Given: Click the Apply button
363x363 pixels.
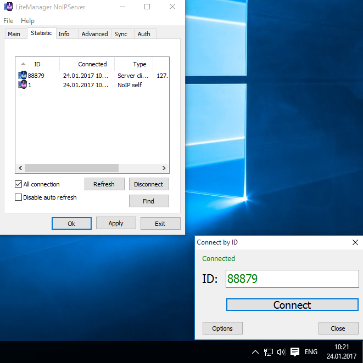Looking at the screenshot, I should tap(116, 223).
